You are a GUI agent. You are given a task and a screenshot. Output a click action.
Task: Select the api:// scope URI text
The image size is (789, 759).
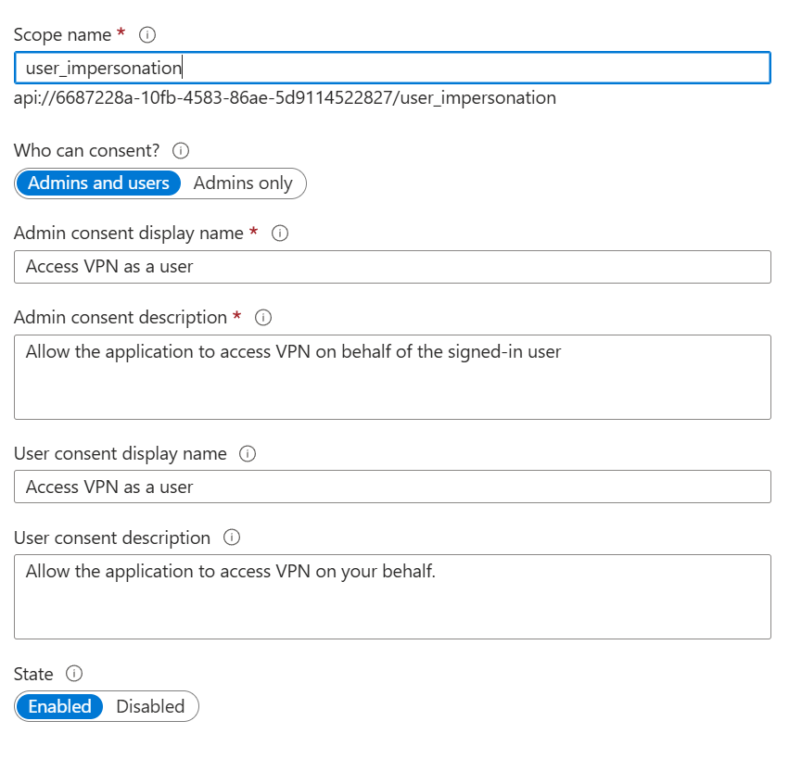click(x=285, y=97)
